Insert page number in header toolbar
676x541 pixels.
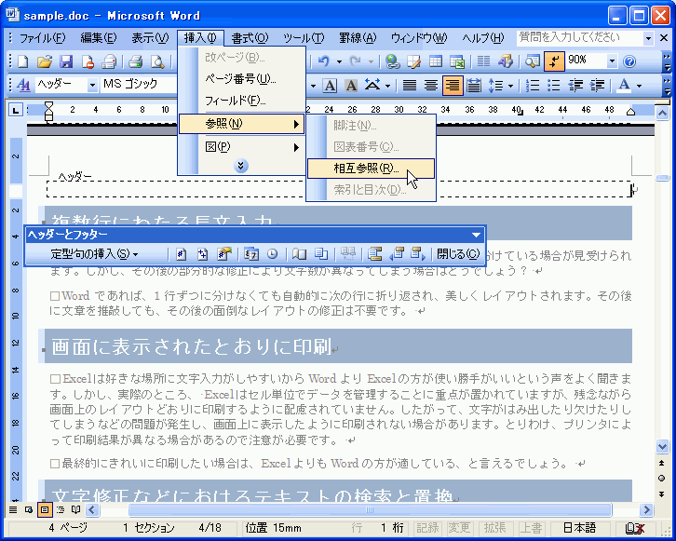tap(182, 254)
